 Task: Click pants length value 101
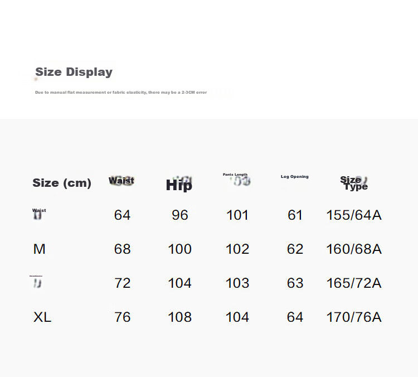(237, 215)
